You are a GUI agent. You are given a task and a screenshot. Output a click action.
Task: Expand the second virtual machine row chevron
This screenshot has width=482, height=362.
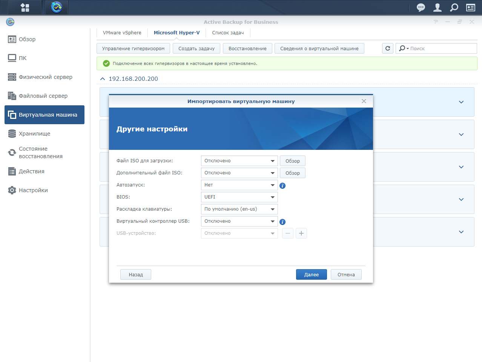pyautogui.click(x=461, y=134)
